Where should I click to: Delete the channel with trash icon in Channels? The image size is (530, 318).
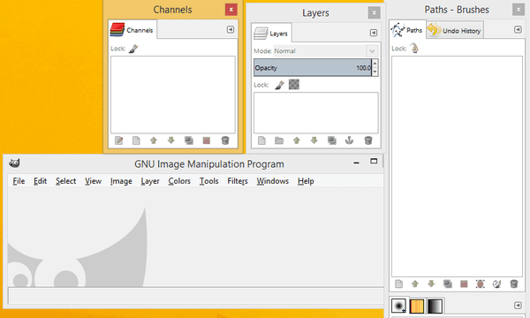coord(225,140)
